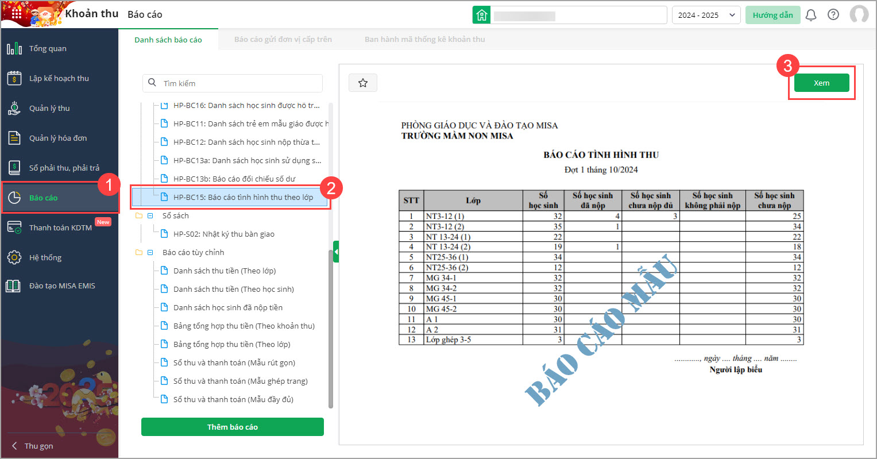Open the help question mark icon
The width and height of the screenshot is (877, 459).
(833, 15)
